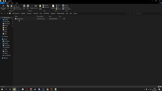Open pinned Downloads under Quick access

(x=7, y=22)
